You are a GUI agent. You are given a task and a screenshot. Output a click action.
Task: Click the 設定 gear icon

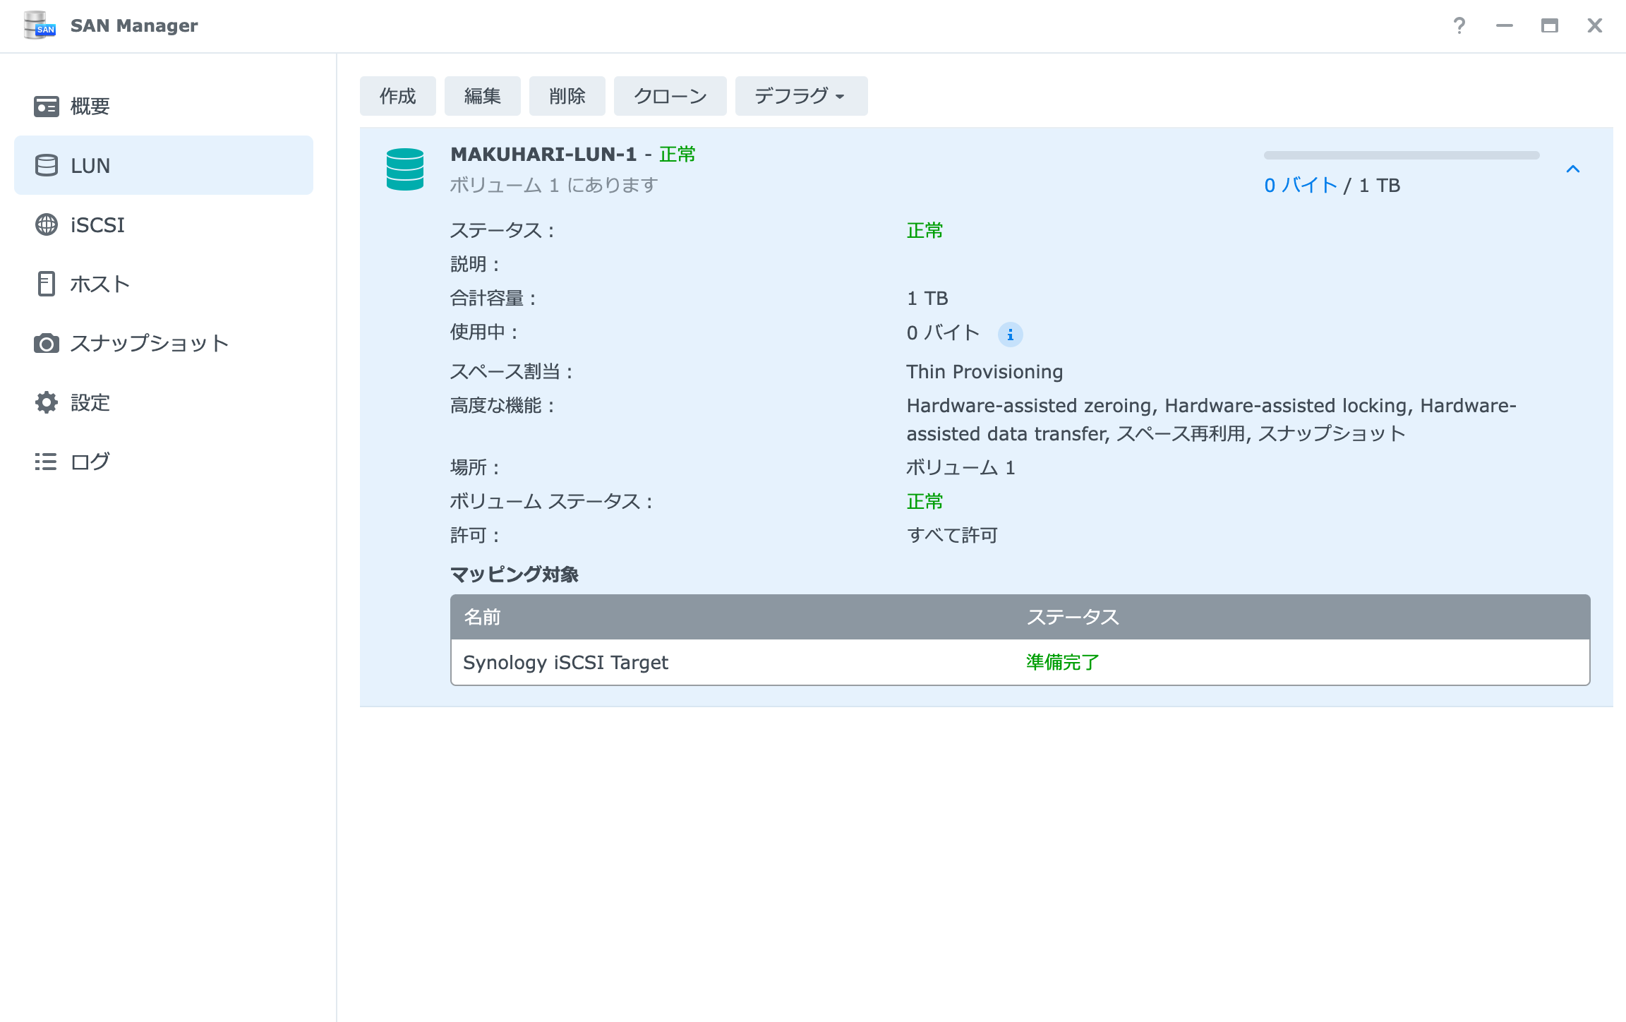click(x=47, y=402)
